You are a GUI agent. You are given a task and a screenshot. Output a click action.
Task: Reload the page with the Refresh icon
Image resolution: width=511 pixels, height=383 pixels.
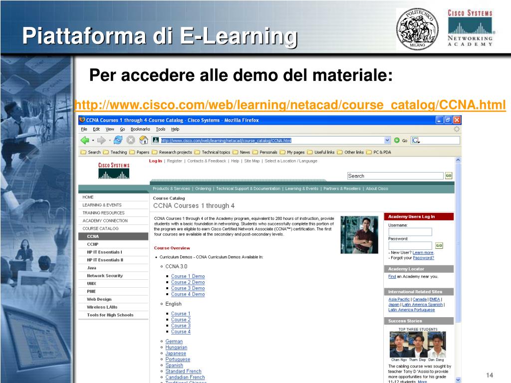click(118, 140)
